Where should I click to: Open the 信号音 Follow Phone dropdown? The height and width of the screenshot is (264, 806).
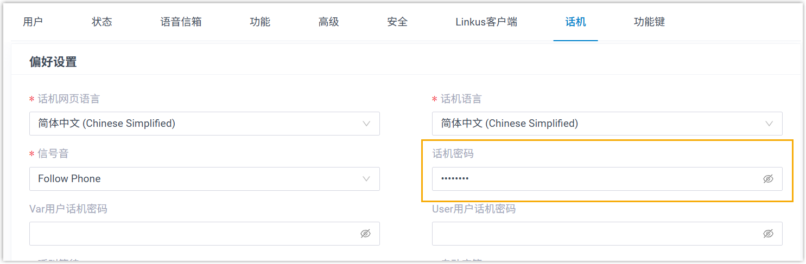204,179
